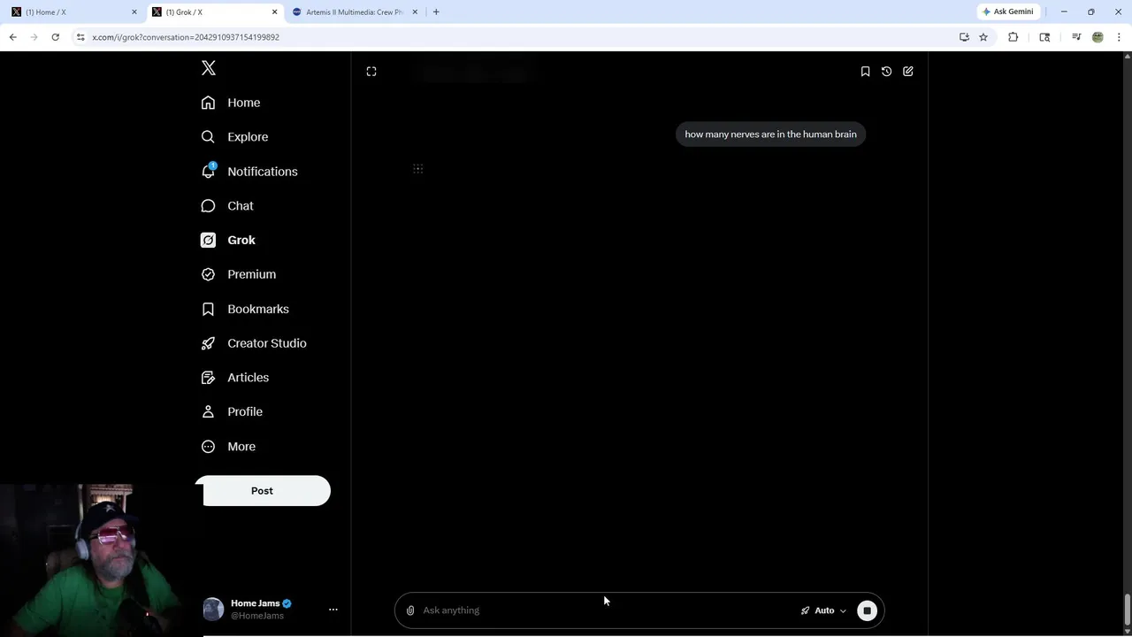Click the attach file paperclip icon

pyautogui.click(x=410, y=610)
